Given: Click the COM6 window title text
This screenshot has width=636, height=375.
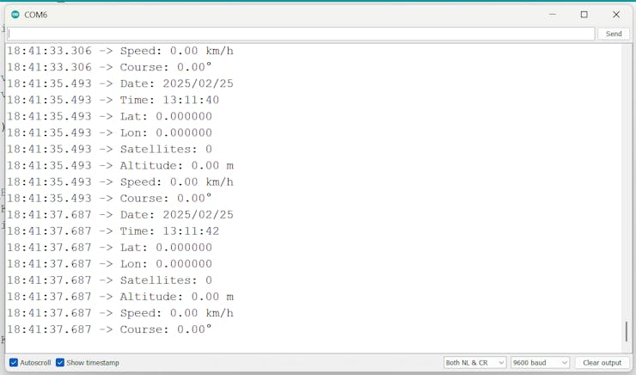Looking at the screenshot, I should (36, 15).
